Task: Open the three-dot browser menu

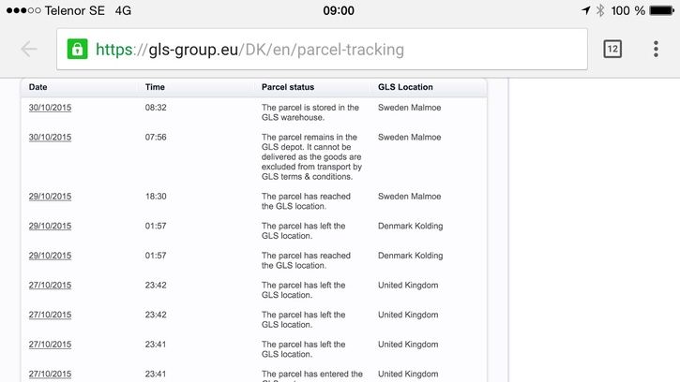Action: (x=656, y=49)
